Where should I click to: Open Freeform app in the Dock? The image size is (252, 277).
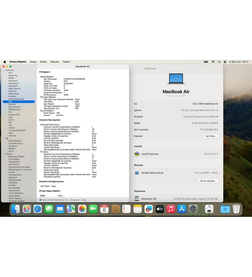click(x=149, y=209)
